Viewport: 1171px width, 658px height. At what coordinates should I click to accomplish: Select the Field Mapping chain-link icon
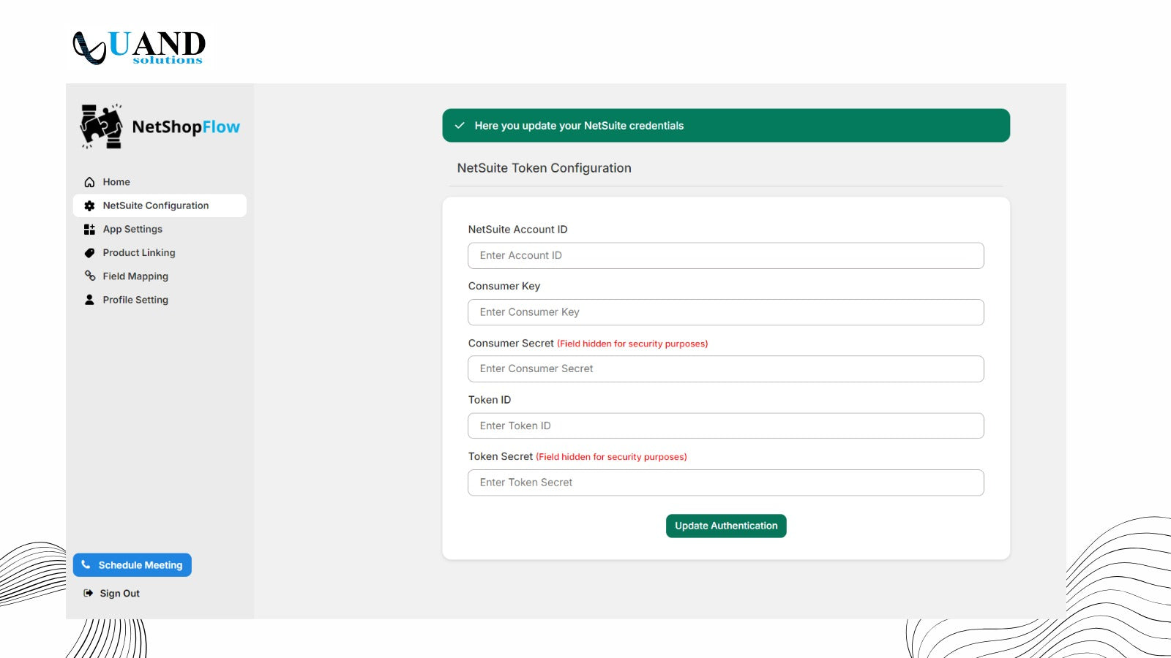[89, 276]
